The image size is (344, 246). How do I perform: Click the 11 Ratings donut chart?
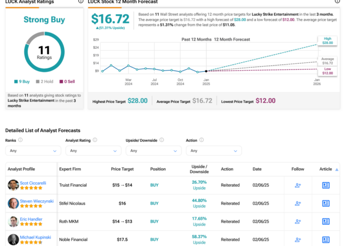tap(44, 52)
